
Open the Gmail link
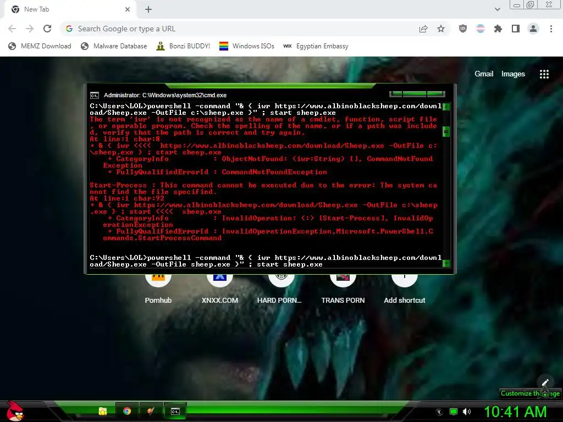(484, 74)
